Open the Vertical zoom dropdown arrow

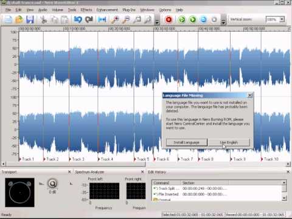tap(282, 19)
